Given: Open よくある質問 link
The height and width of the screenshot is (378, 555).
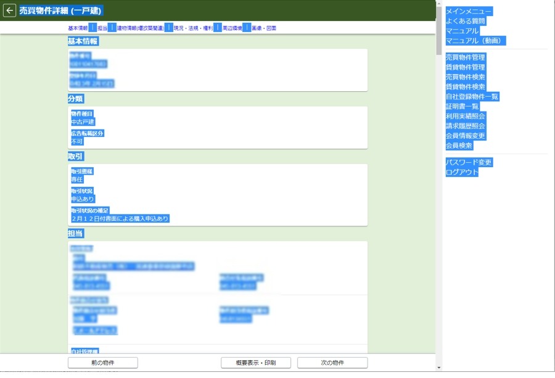Looking at the screenshot, I should 465,21.
